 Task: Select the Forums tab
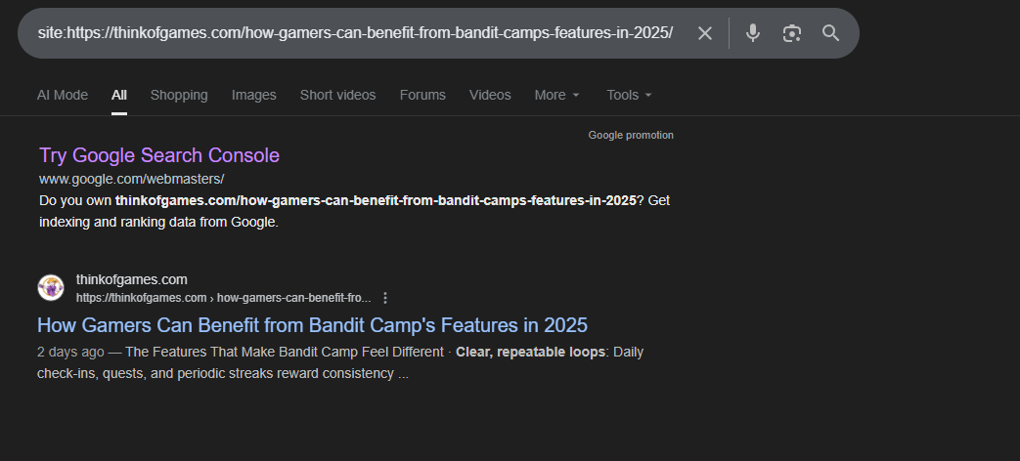(x=422, y=95)
